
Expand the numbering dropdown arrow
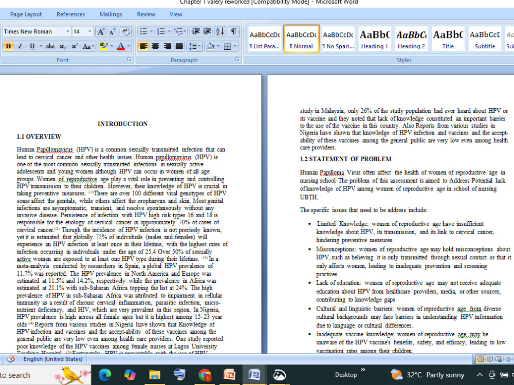(x=169, y=31)
